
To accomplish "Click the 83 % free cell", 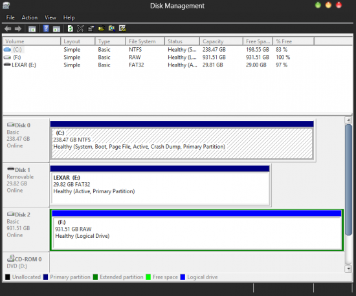I will tap(282, 49).
